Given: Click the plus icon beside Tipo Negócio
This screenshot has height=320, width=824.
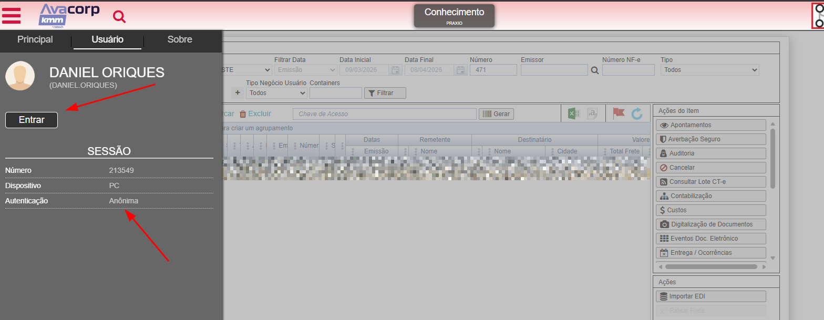Looking at the screenshot, I should pos(238,93).
